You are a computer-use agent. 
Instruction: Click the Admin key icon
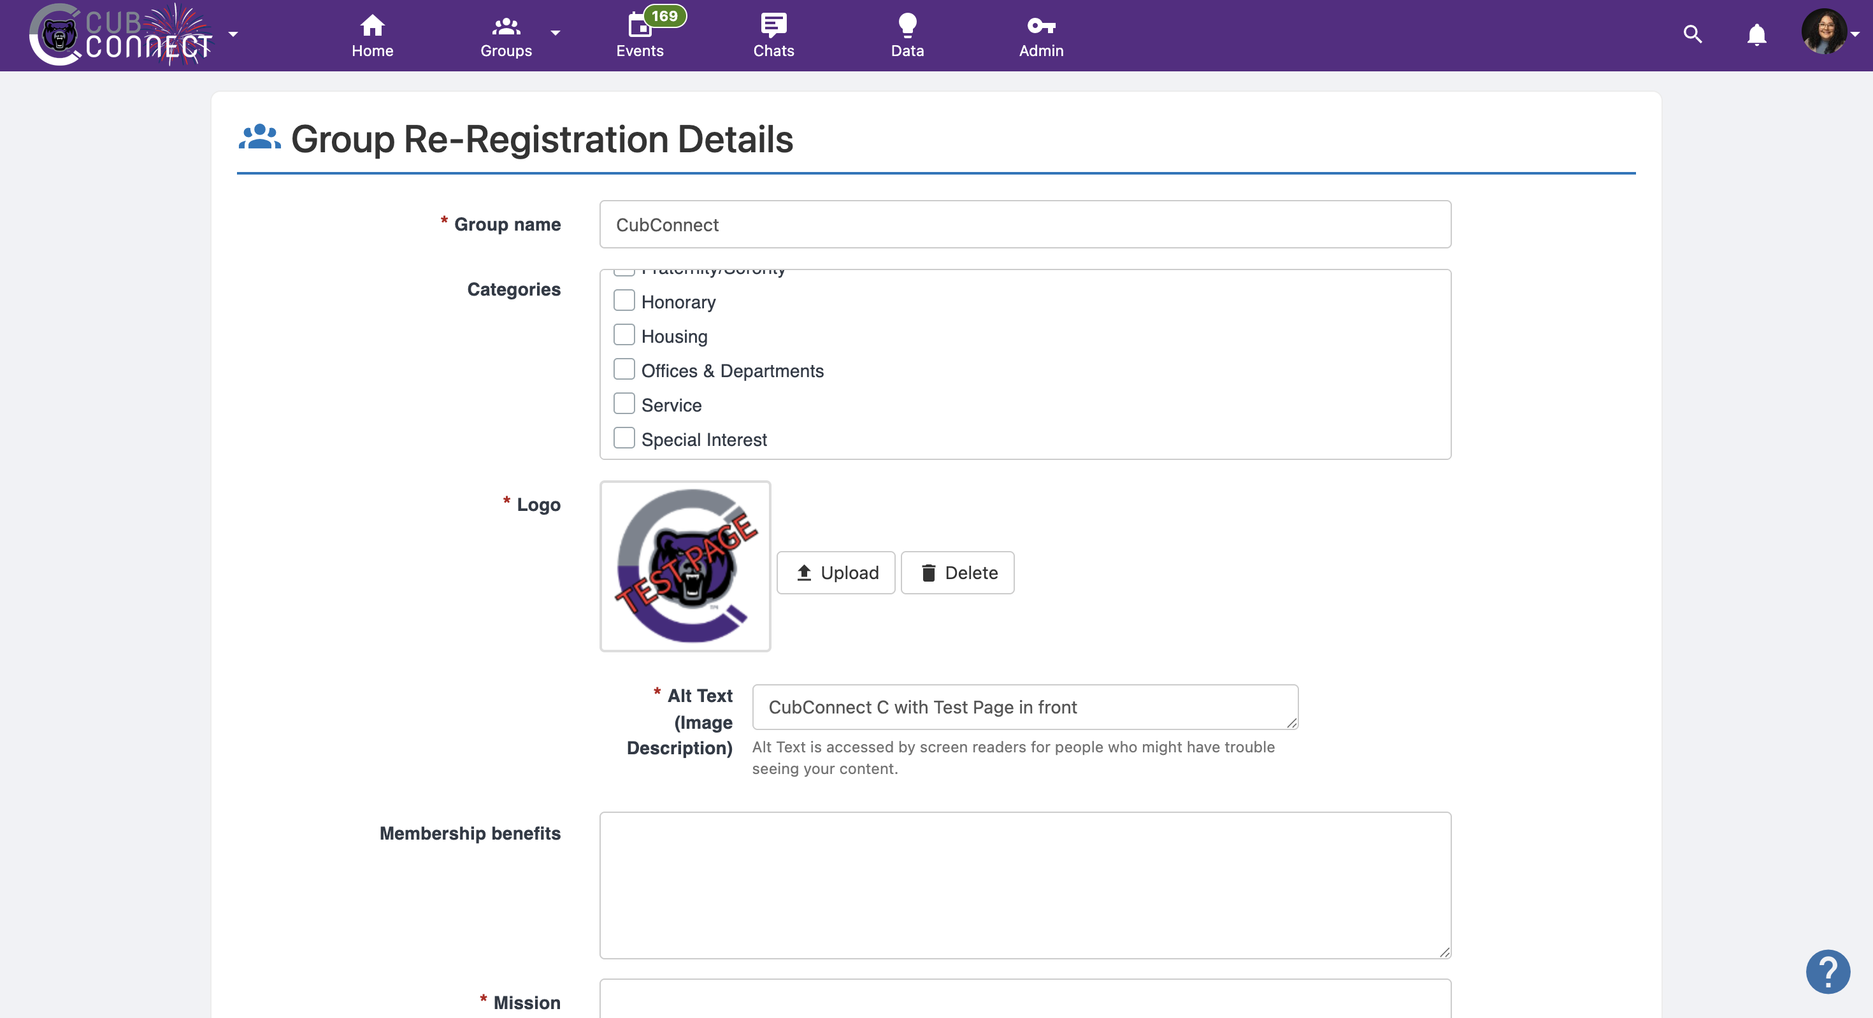(1041, 26)
